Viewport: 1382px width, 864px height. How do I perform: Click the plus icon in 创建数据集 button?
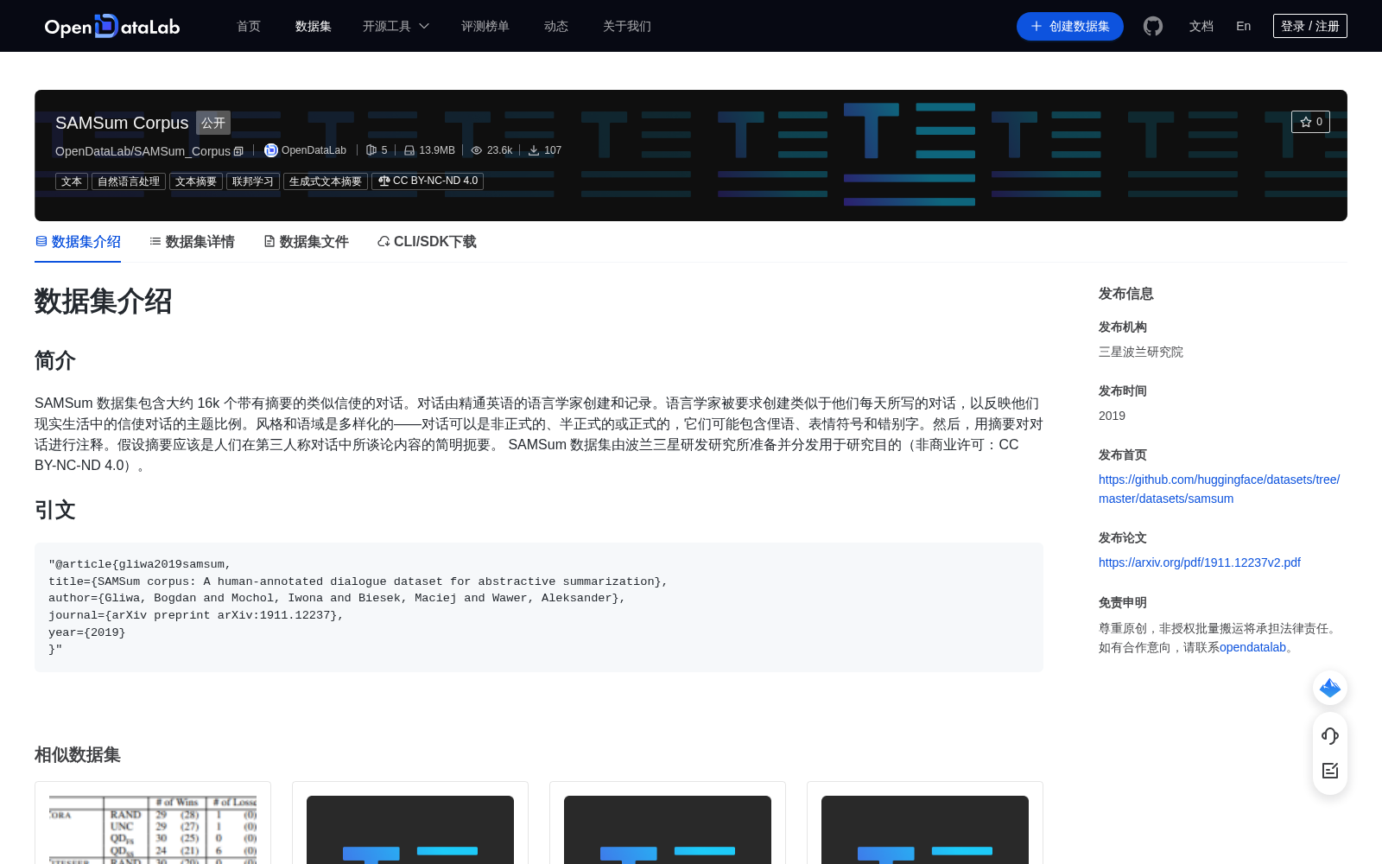(1036, 26)
